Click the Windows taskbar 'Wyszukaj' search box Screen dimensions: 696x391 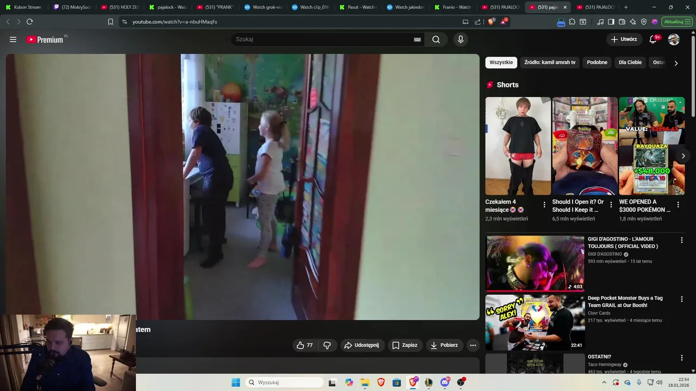283,382
